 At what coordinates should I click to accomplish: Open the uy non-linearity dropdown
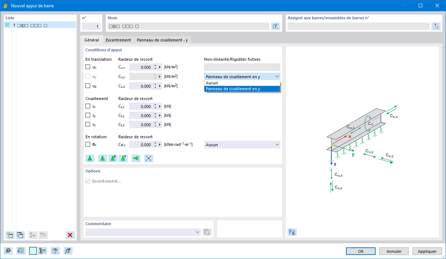(x=242, y=76)
